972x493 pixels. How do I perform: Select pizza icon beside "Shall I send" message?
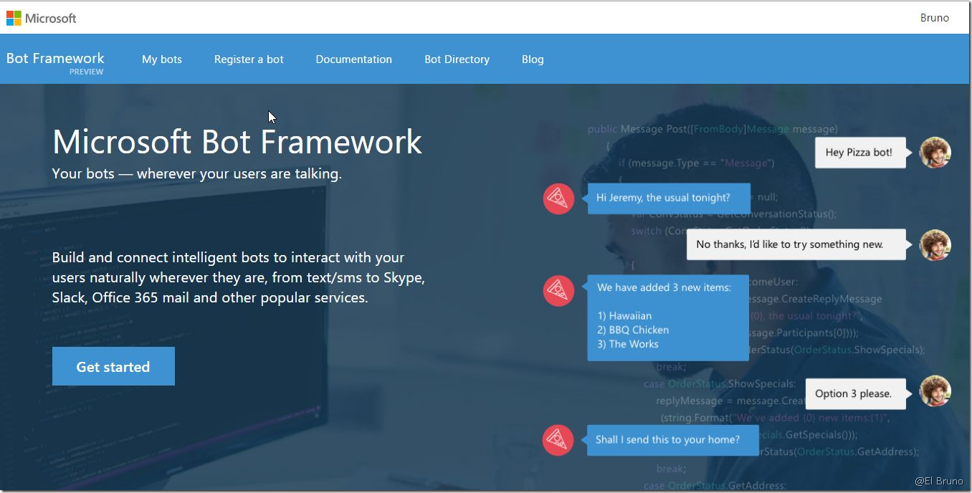558,440
